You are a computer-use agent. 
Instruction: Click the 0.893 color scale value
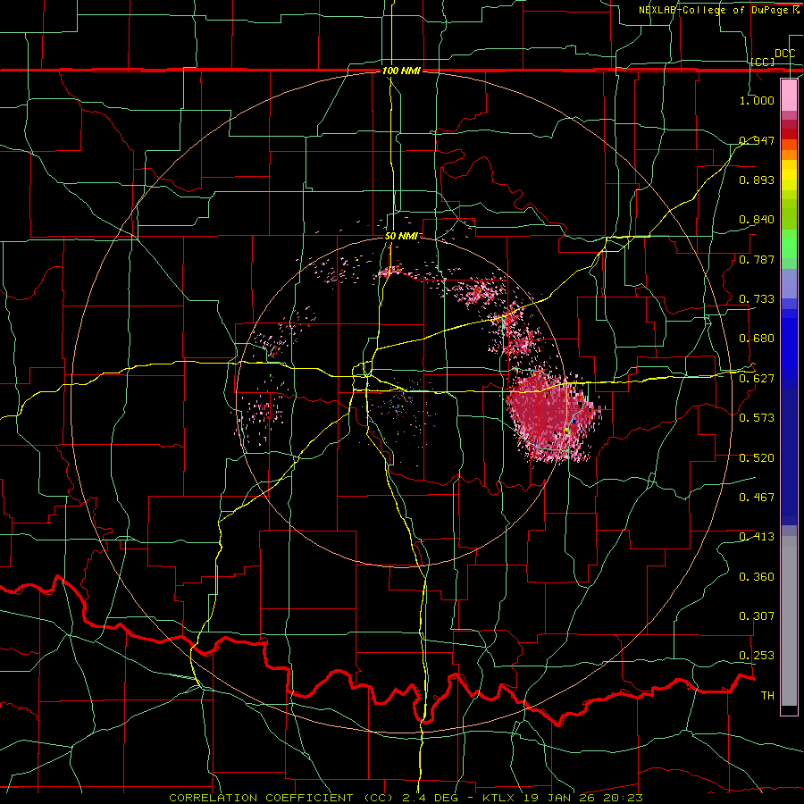point(757,180)
